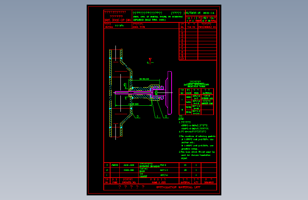Image resolution: width=308 pixels, height=200 pixels.
Task: Click the '14 OF 58 TOTAL' sheet count text
Action: (x=209, y=21)
